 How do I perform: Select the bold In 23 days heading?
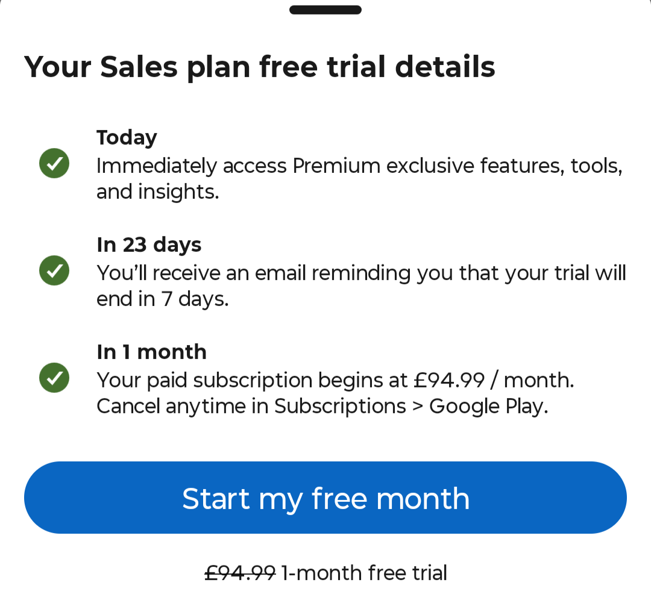pyautogui.click(x=149, y=245)
